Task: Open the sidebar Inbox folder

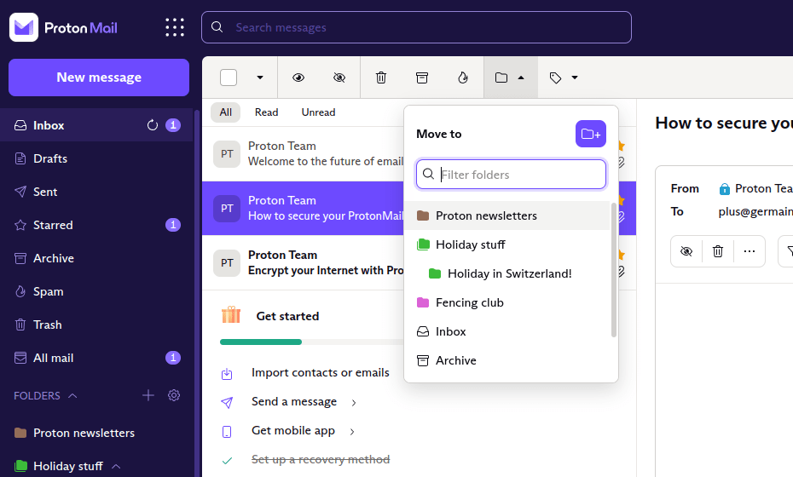Action: tap(96, 125)
